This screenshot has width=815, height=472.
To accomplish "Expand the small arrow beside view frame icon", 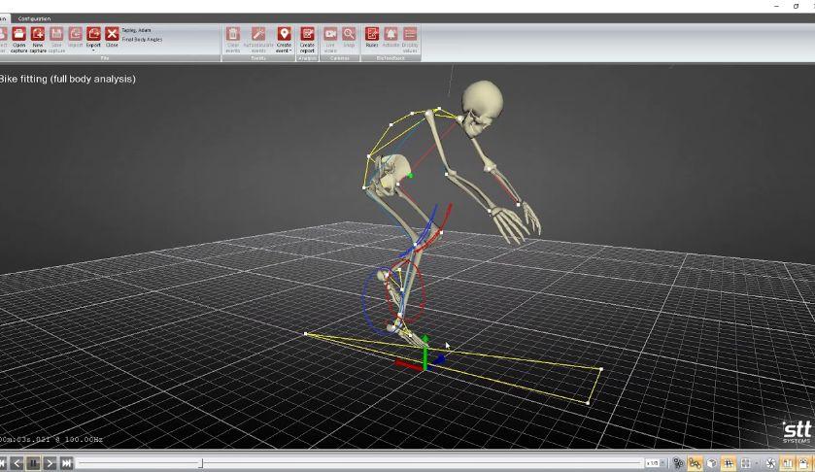I will [757, 462].
